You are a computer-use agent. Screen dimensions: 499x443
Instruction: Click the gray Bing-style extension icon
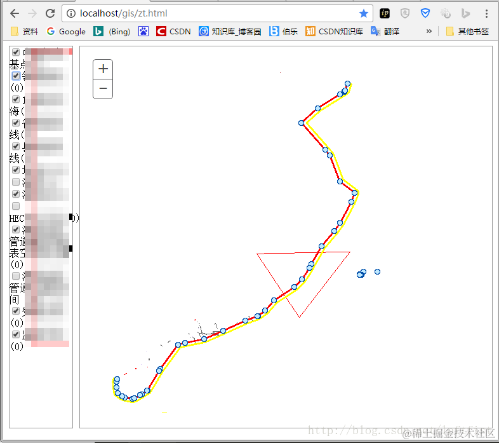pyautogui.click(x=465, y=13)
